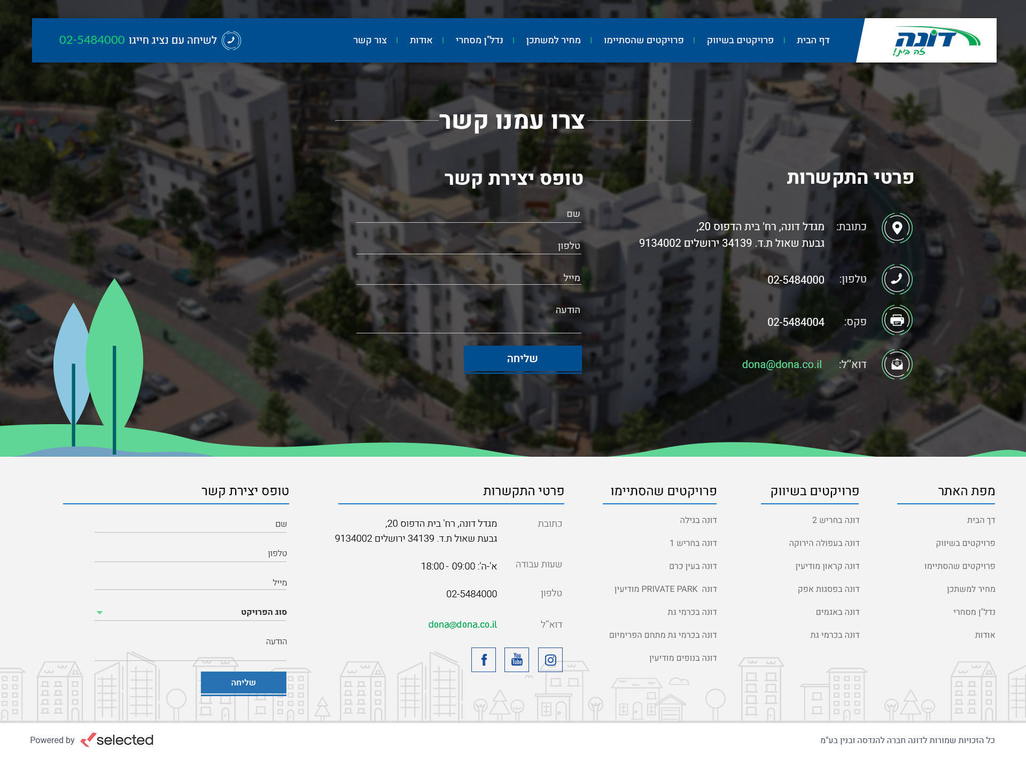Click the 'selected' Powered by logo

[118, 740]
